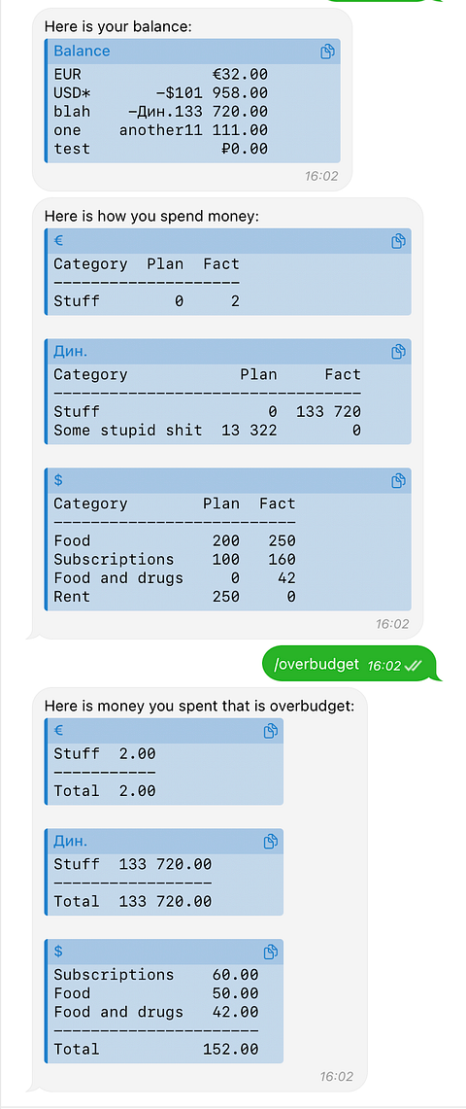This screenshot has height=1109, width=466.
Task: Click the $ header of overbudget block
Action: (58, 952)
